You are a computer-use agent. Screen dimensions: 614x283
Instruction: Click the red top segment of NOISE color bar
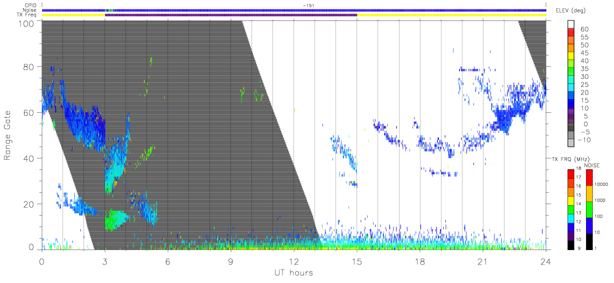[589, 178]
